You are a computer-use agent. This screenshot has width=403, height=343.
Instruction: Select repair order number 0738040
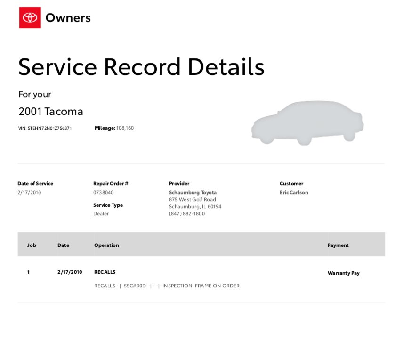pos(103,192)
